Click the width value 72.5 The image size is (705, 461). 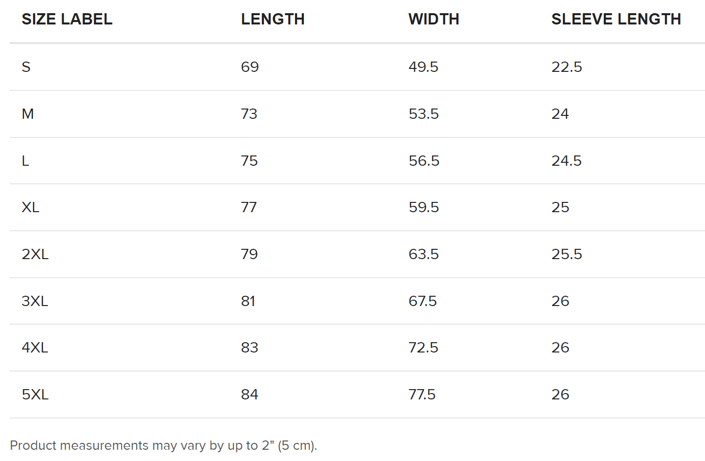pyautogui.click(x=423, y=348)
